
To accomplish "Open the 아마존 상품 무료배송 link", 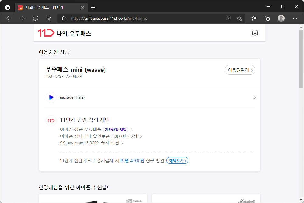I will tap(81, 130).
